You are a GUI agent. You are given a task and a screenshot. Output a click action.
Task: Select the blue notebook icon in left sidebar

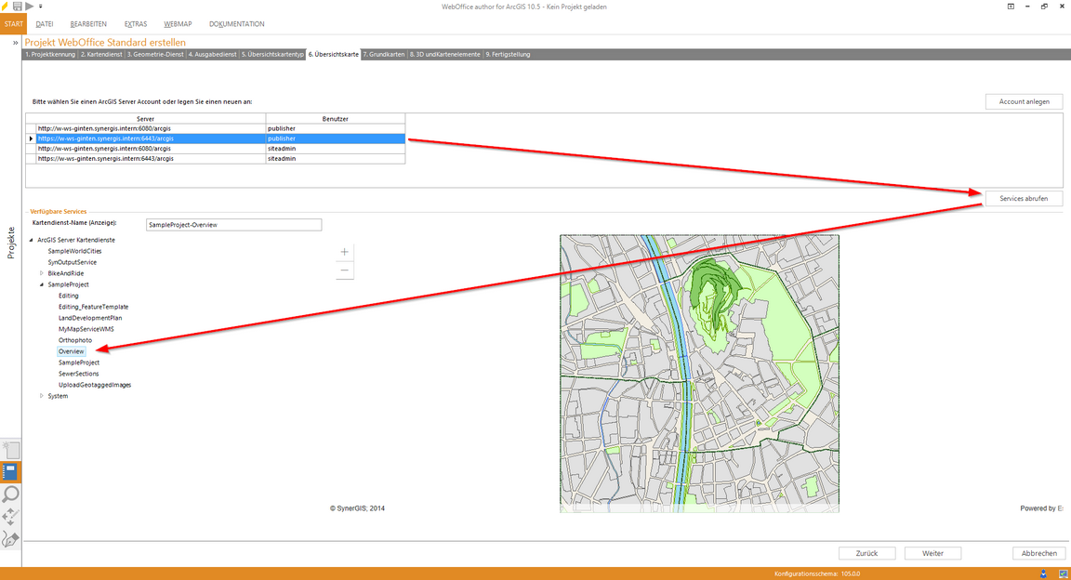point(11,471)
